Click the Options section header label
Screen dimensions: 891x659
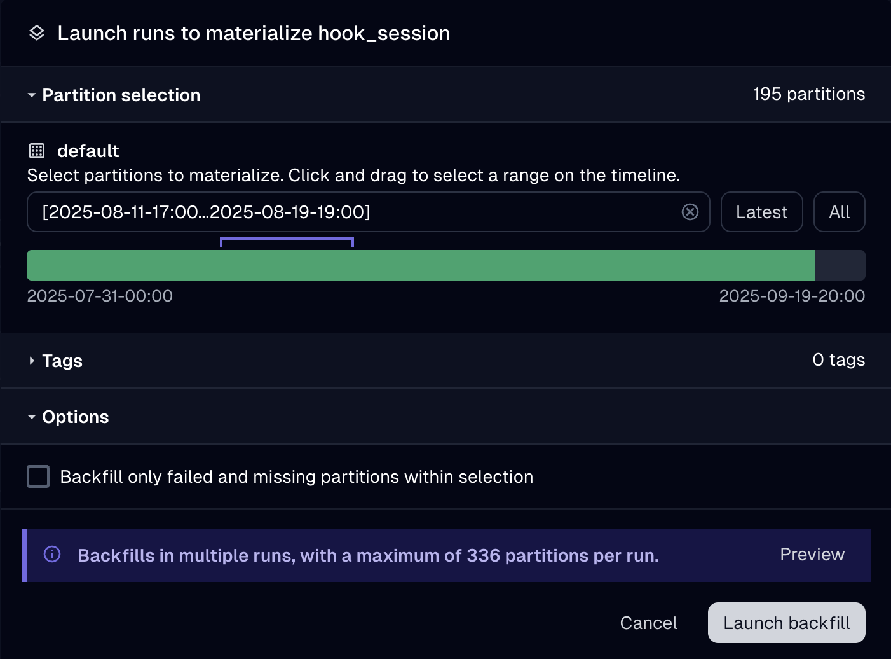tap(76, 417)
